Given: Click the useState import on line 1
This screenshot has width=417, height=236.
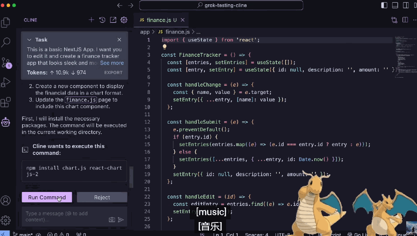Looking at the screenshot, I should pos(200,40).
